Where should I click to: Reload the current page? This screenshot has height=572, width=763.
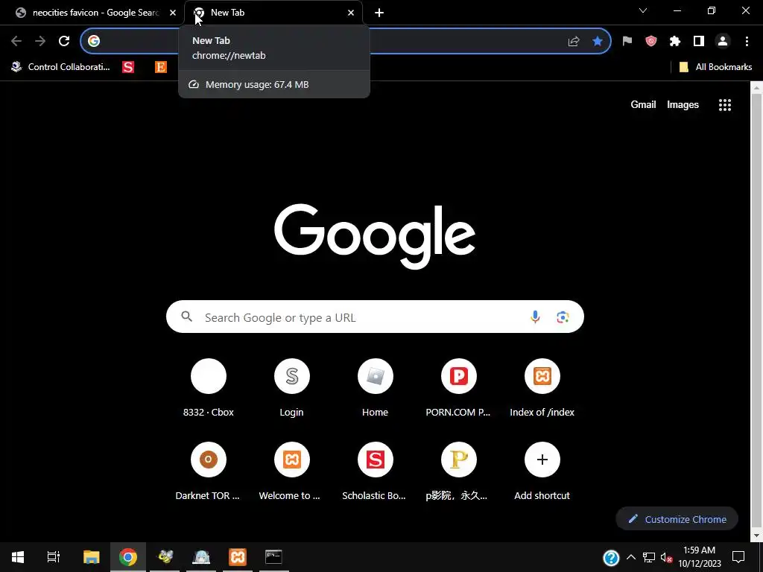tap(64, 41)
